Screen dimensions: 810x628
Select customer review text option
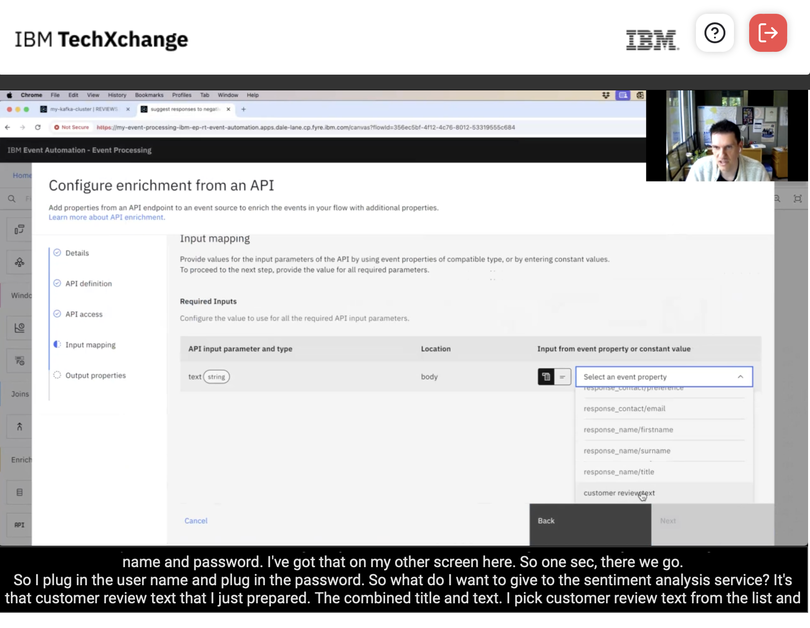point(619,493)
